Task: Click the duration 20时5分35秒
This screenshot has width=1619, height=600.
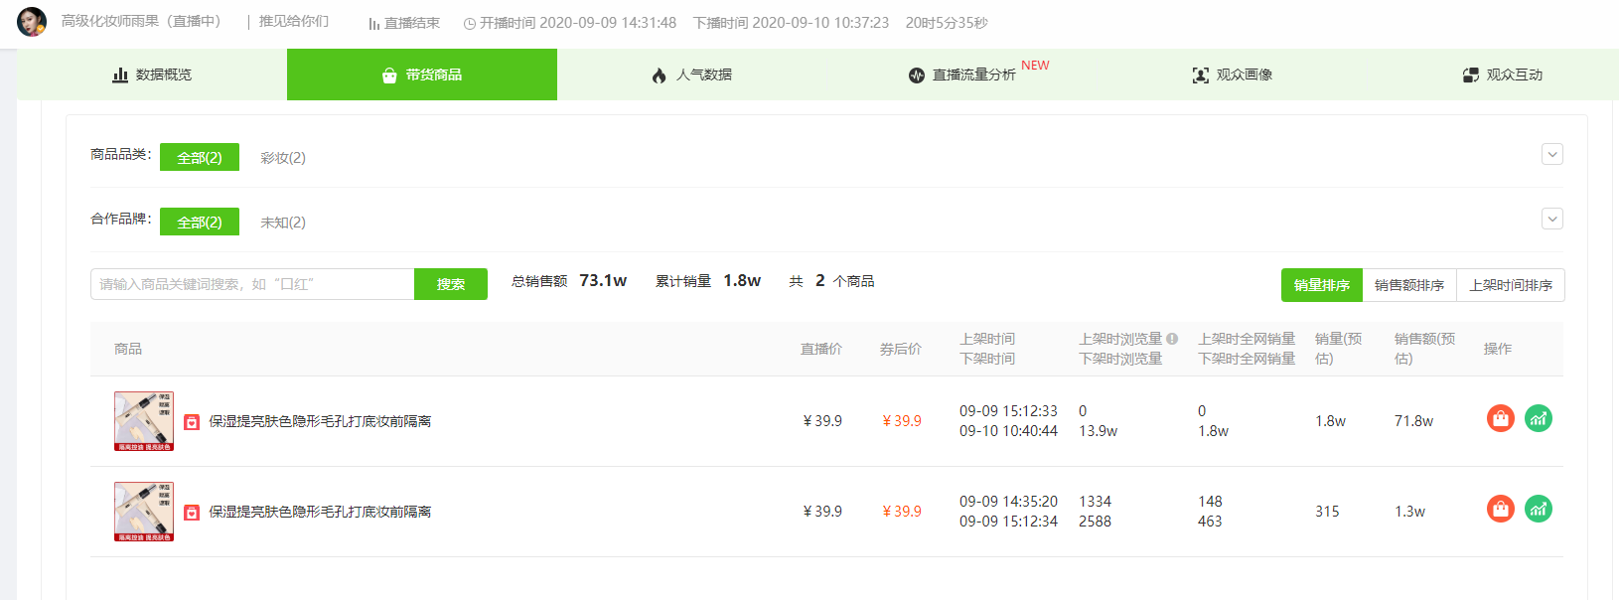Action: click(x=947, y=22)
